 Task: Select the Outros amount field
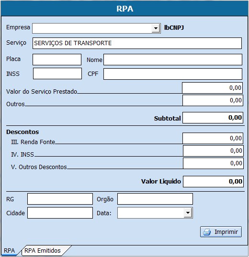(x=213, y=100)
